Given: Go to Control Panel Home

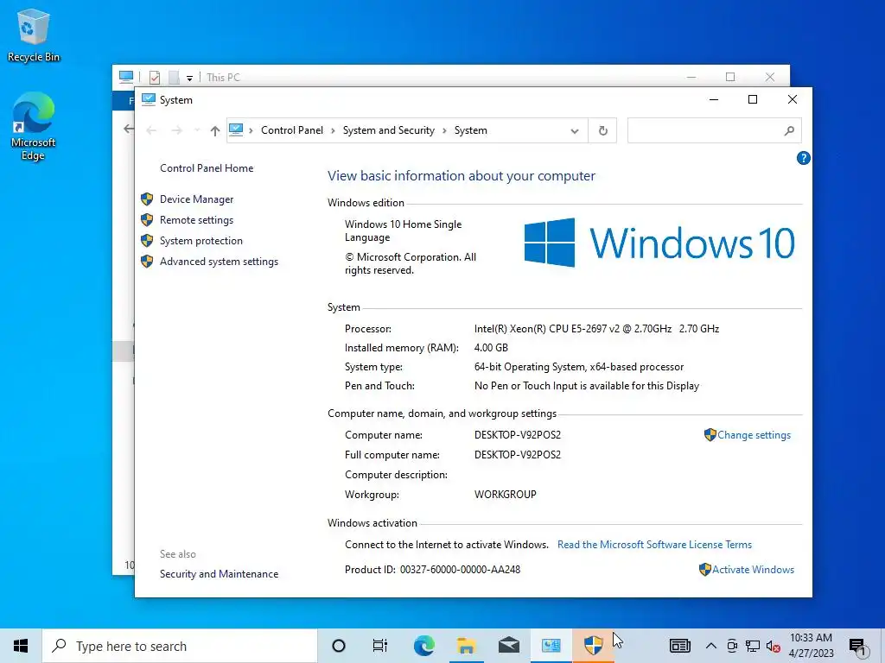Looking at the screenshot, I should coord(207,168).
